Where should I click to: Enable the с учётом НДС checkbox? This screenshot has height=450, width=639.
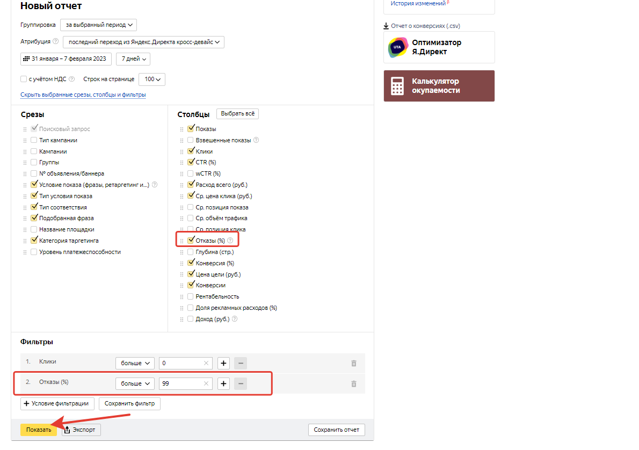coord(24,79)
